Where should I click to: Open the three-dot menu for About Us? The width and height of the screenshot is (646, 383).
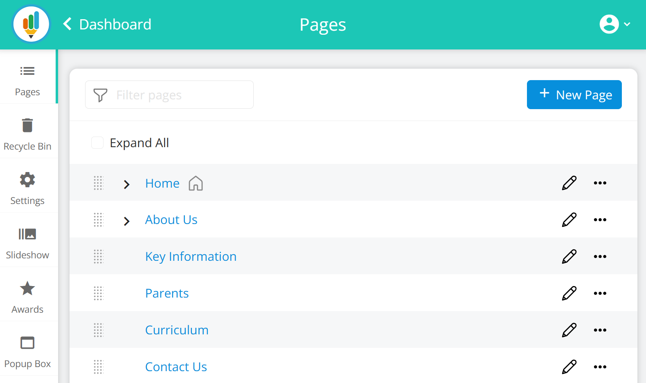(600, 220)
